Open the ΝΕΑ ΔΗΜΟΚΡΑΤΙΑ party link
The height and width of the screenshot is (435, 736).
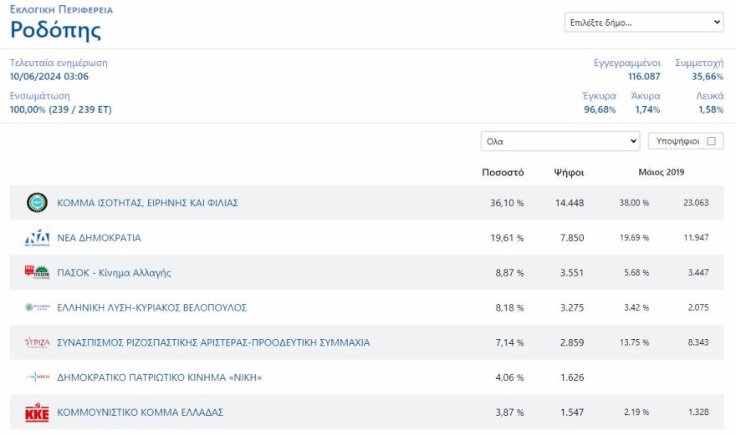click(99, 238)
